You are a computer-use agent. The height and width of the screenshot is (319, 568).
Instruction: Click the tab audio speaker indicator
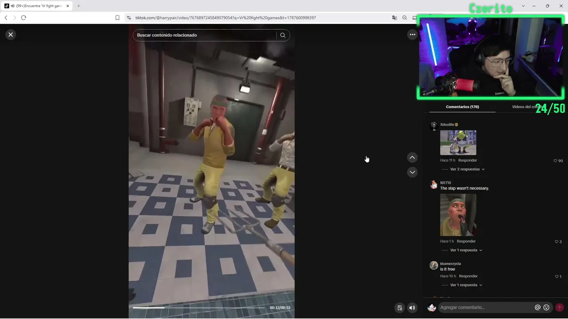(12, 6)
